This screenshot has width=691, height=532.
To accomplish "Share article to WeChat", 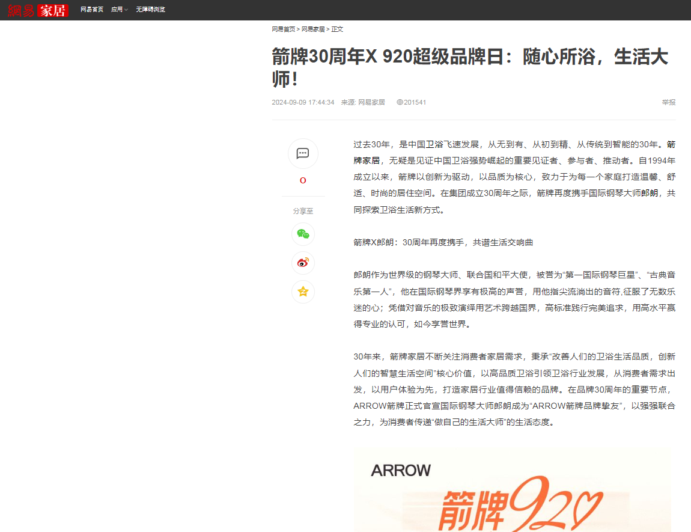I will (303, 234).
